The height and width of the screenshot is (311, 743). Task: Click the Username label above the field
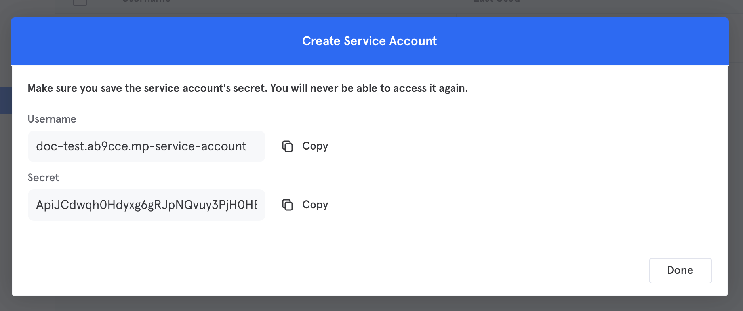tap(52, 119)
